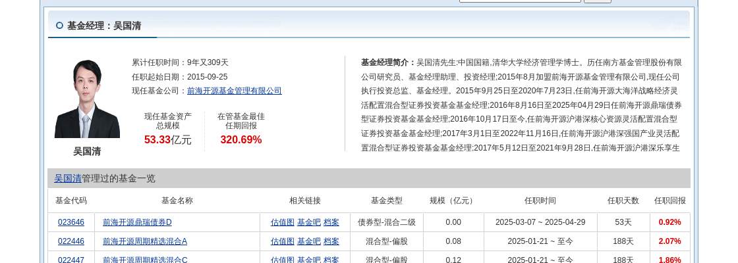Click the 基金经理:吴国清 section heading

104,26
